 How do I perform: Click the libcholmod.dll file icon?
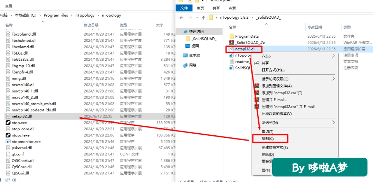click(8, 40)
